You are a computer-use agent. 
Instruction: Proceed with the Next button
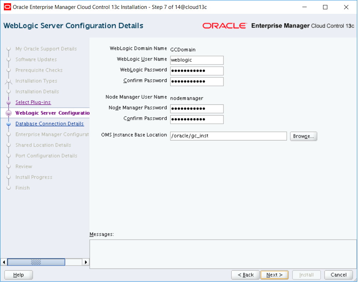coord(275,275)
